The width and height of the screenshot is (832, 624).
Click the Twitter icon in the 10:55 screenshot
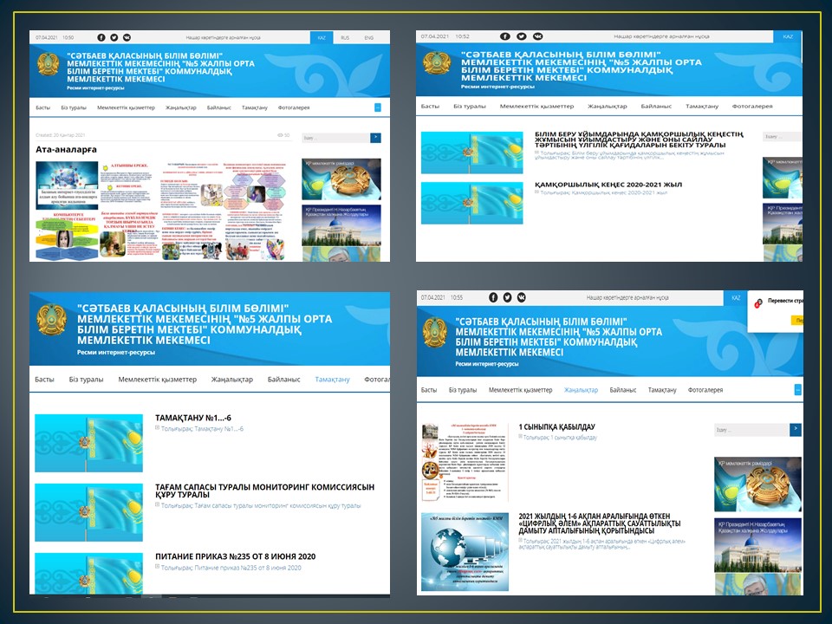[x=507, y=297]
